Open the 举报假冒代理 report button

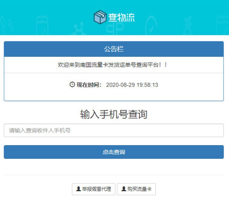pyautogui.click(x=94, y=189)
